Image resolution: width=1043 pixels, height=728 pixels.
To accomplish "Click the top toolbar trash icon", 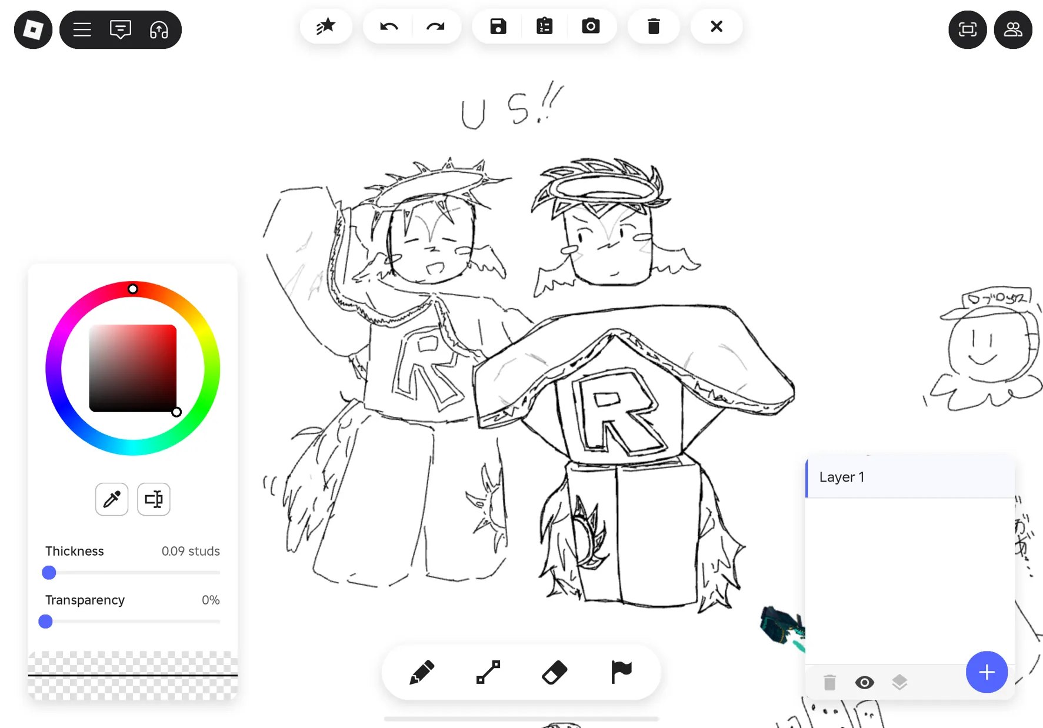I will click(654, 26).
